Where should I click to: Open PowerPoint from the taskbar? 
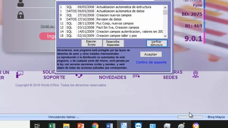click(x=81, y=126)
